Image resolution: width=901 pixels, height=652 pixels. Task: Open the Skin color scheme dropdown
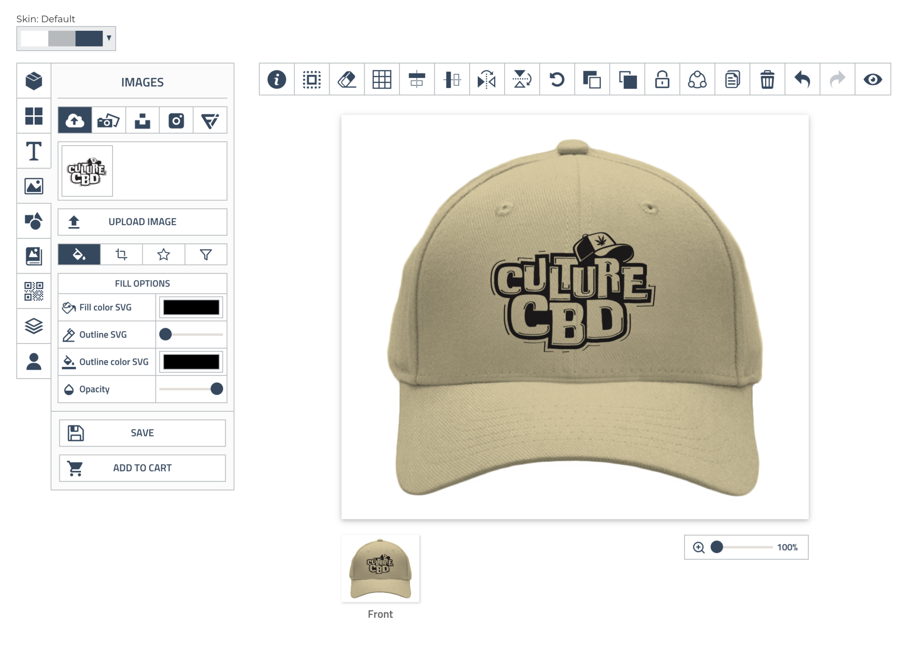66,39
